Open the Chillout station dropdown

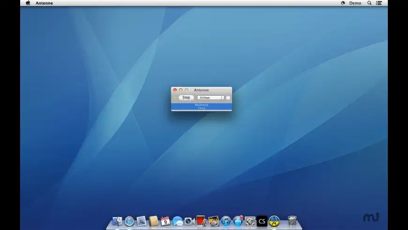click(x=210, y=98)
